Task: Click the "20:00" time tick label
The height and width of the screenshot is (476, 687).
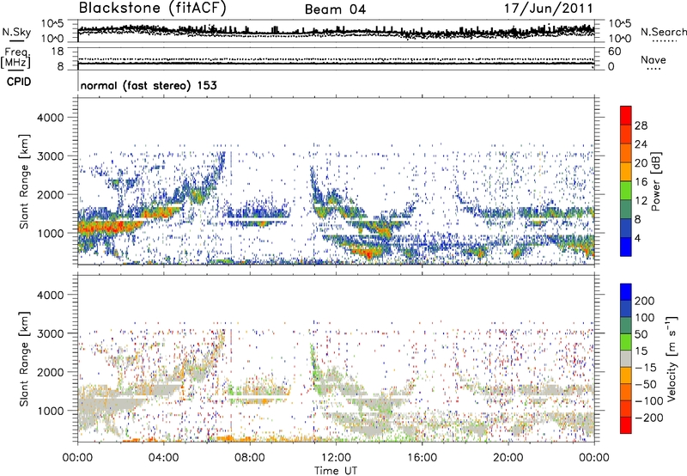Action: point(508,458)
